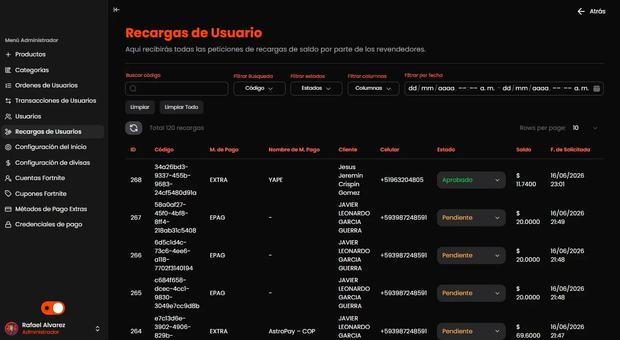Open Pendiente status dropdown for ID 266
Screen dimensions: 620x340
coord(471,255)
